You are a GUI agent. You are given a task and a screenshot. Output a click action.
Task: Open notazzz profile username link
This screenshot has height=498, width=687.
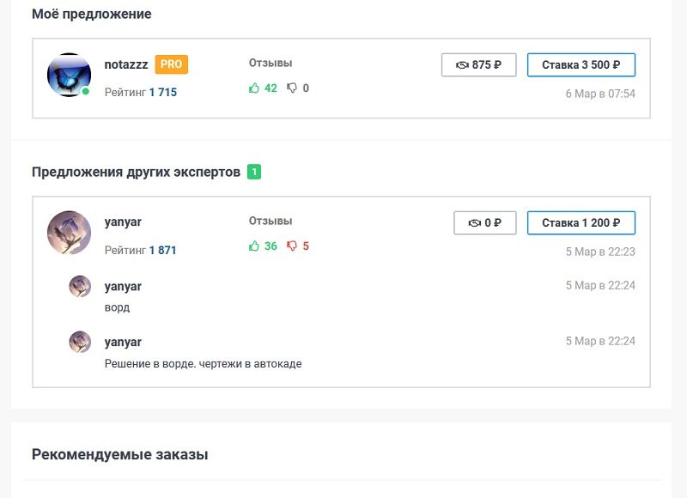pos(126,64)
